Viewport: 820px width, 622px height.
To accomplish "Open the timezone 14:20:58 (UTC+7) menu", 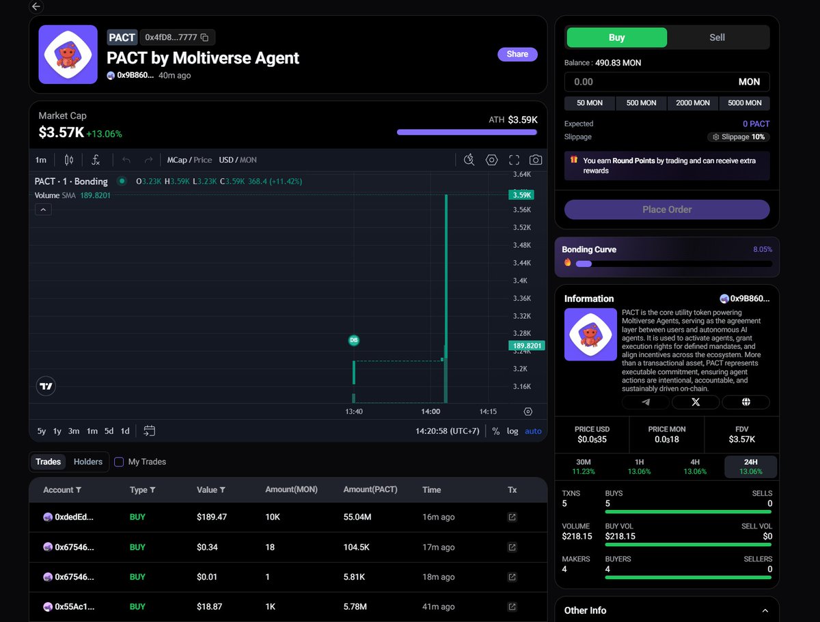I will pyautogui.click(x=448, y=431).
